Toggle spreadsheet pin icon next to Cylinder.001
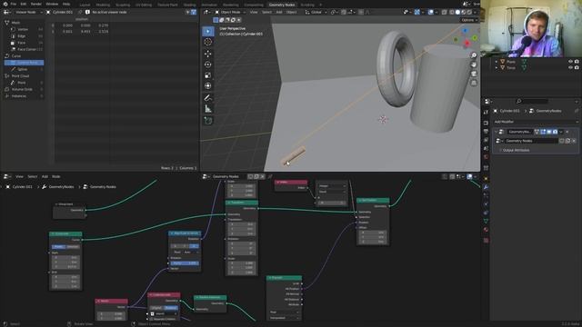The image size is (582, 327). [80, 12]
